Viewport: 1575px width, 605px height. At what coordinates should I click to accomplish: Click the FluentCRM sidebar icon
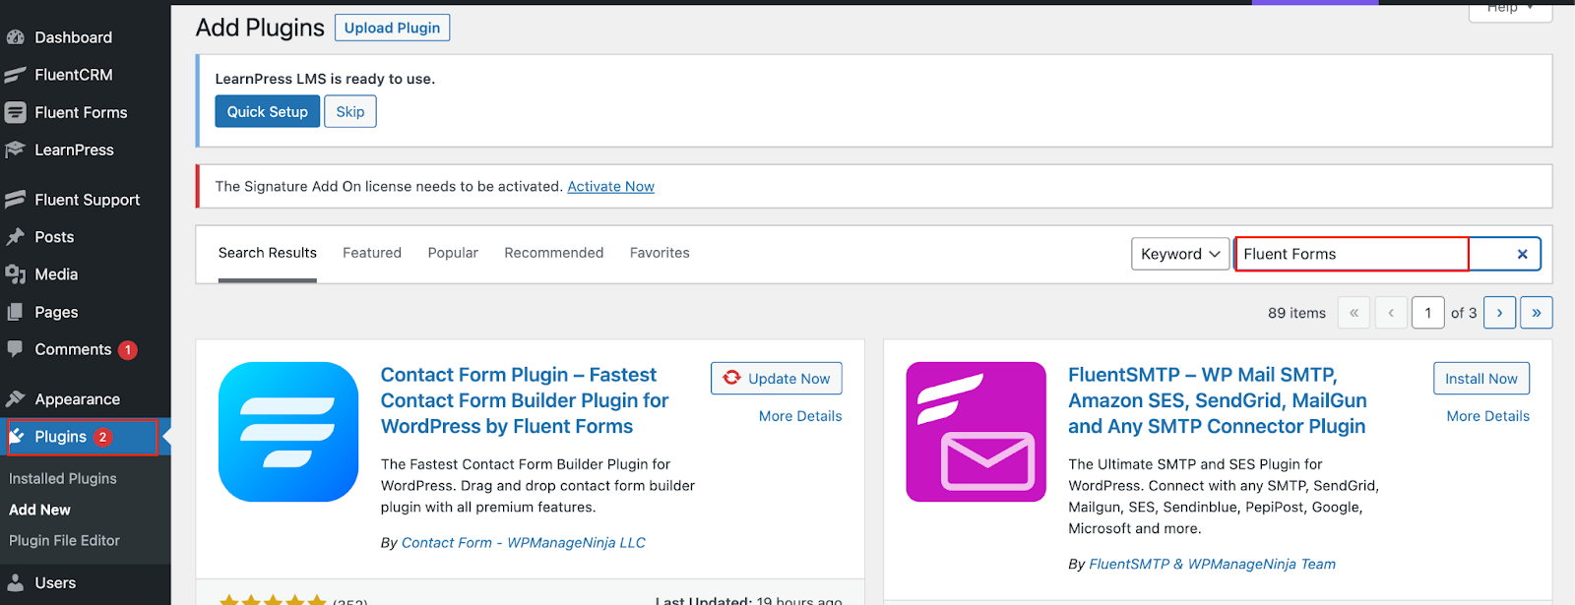15,75
